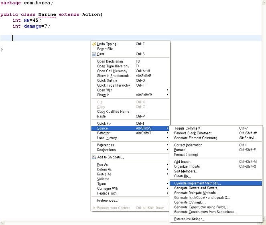Choose Sort Members...
Image resolution: width=266 pixels, height=225 pixels.
(216, 171)
